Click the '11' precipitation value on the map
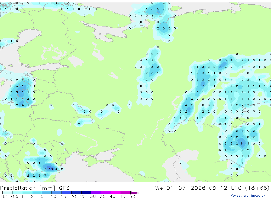 click(243, 143)
